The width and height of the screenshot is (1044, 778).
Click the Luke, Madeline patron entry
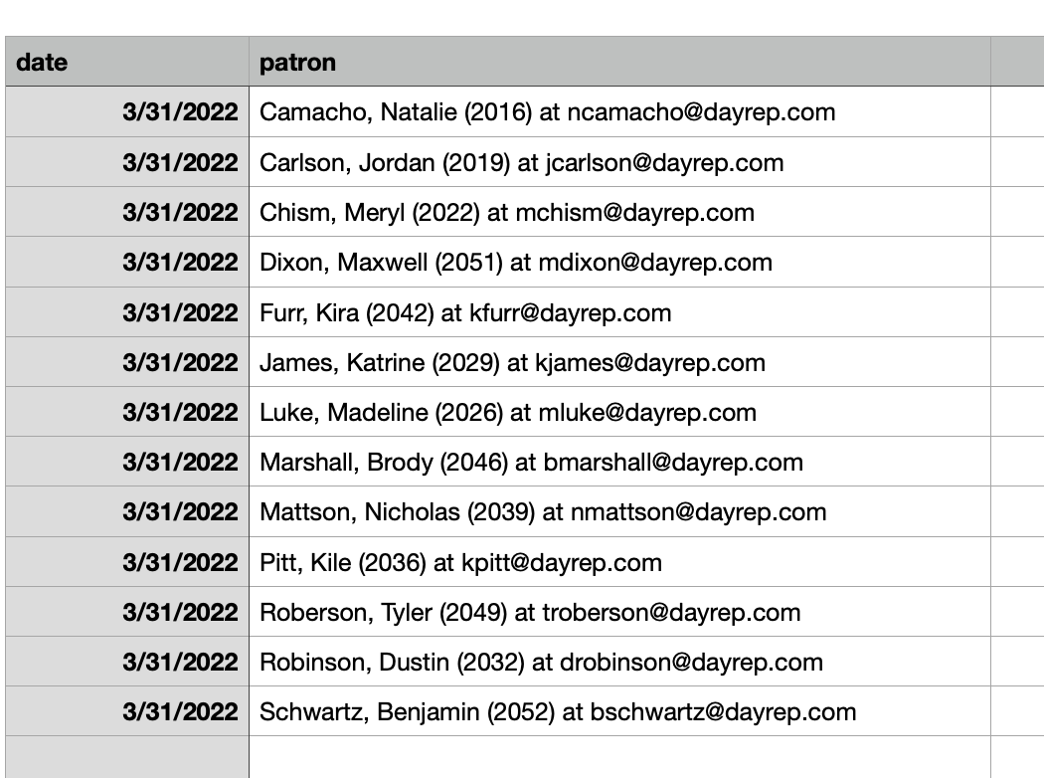coord(507,413)
